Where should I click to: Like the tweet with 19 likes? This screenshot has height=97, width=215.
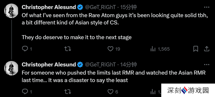point(114,49)
